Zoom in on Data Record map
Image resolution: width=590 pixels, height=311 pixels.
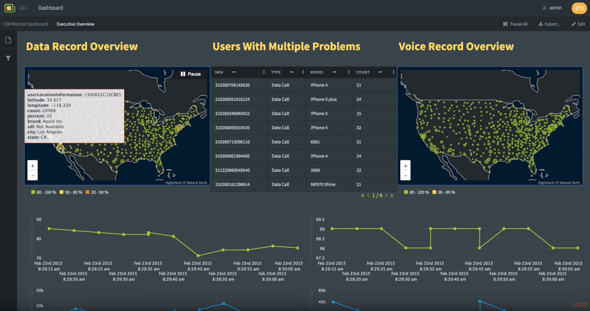[33, 166]
